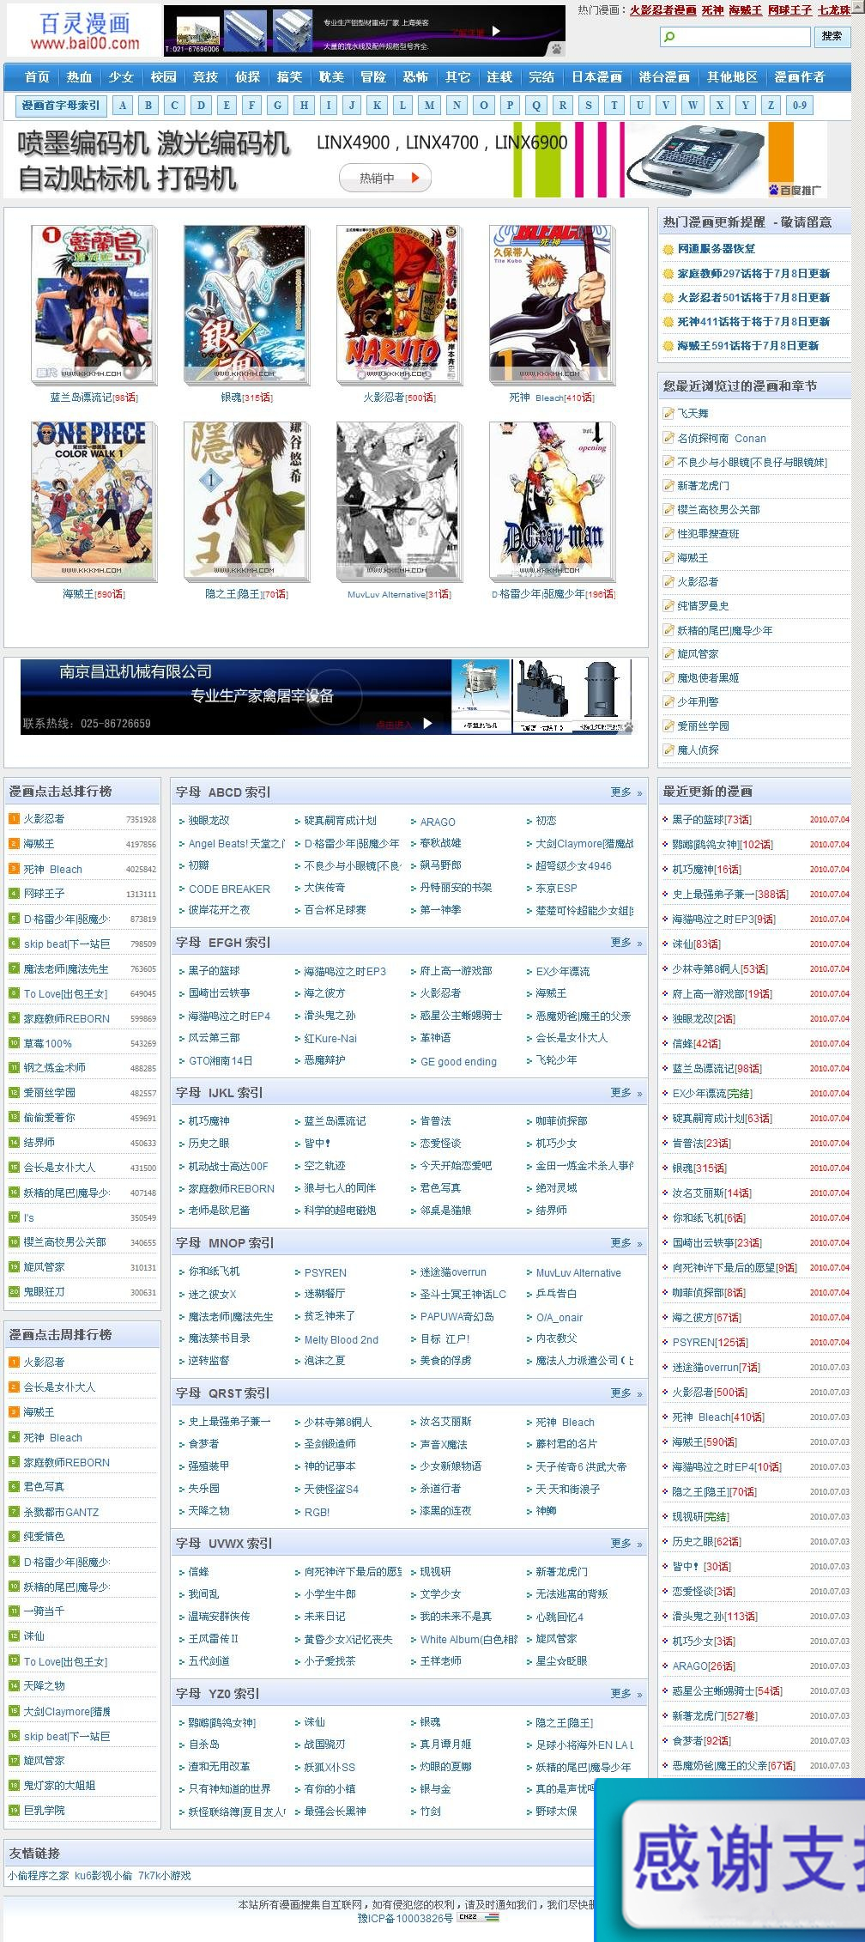Select letter M in the alphabet index

[x=429, y=106]
